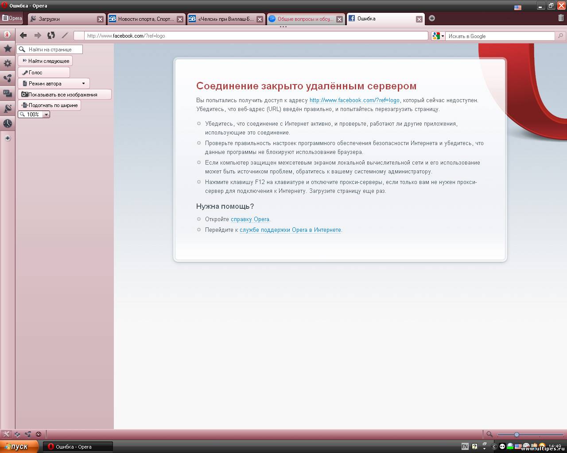Click the справку Opera link
The image size is (567, 453).
point(250,219)
